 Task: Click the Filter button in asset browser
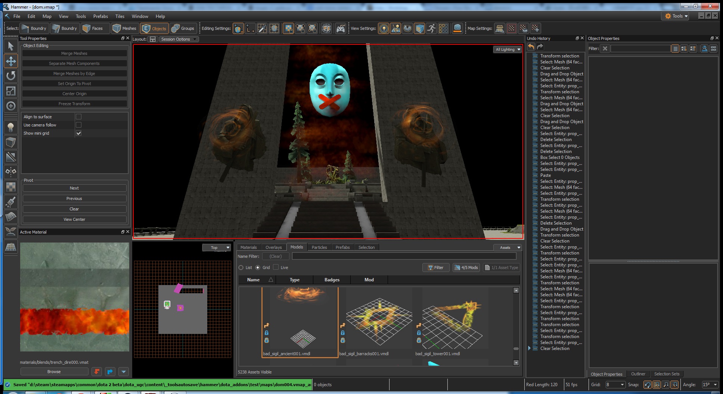435,268
